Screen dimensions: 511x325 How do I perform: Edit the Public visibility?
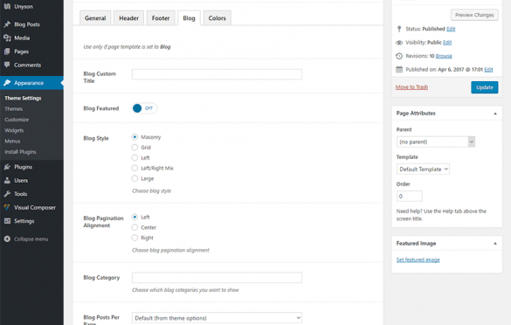point(447,43)
